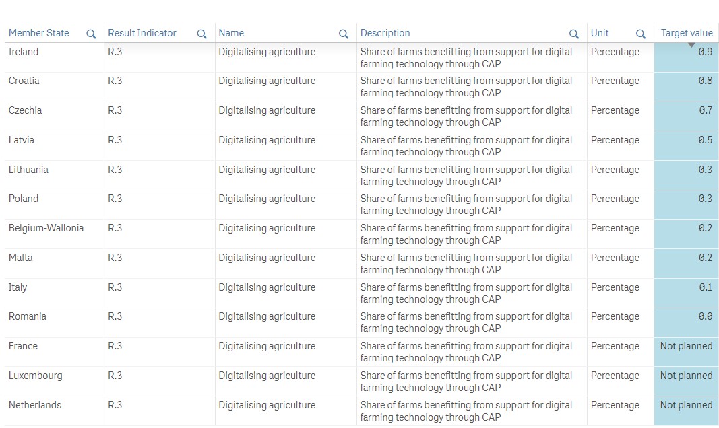Image resolution: width=719 pixels, height=428 pixels.
Task: Sort table by Member State header
Action: tap(39, 33)
